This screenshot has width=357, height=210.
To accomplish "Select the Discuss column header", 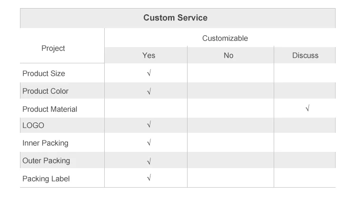I will click(305, 56).
